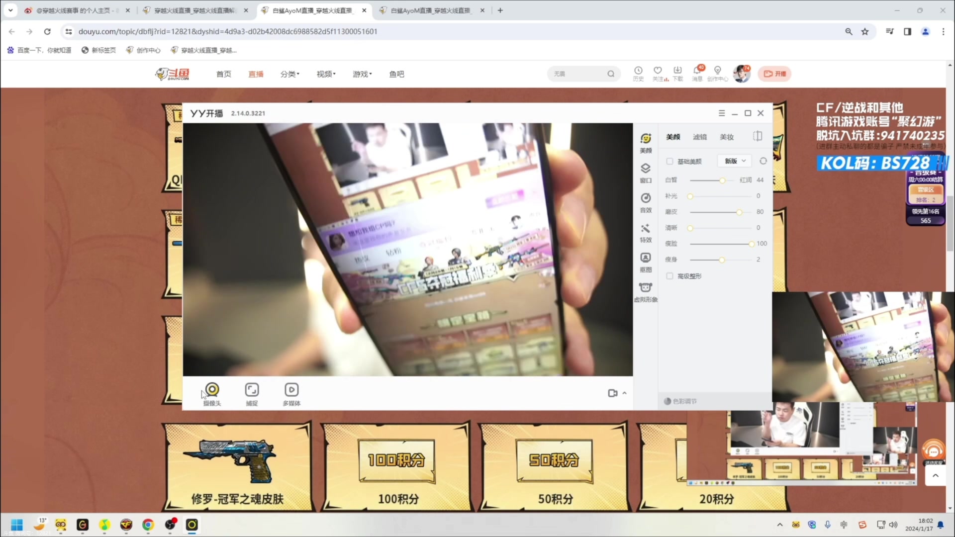This screenshot has width=955, height=537.
Task: Open the 虚拟形象 virtual avatar tool
Action: (646, 292)
